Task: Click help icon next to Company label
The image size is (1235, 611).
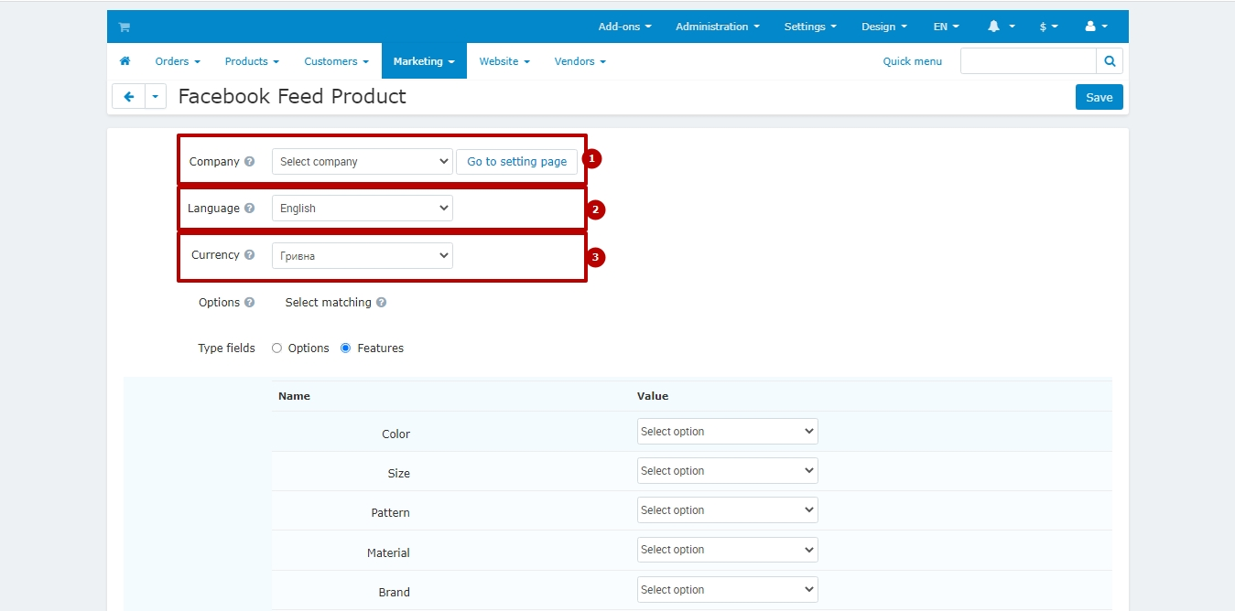Action: pyautogui.click(x=249, y=162)
